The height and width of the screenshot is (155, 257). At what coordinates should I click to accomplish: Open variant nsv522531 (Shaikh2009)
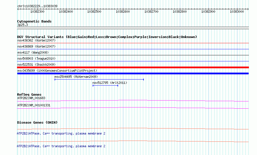point(36,65)
